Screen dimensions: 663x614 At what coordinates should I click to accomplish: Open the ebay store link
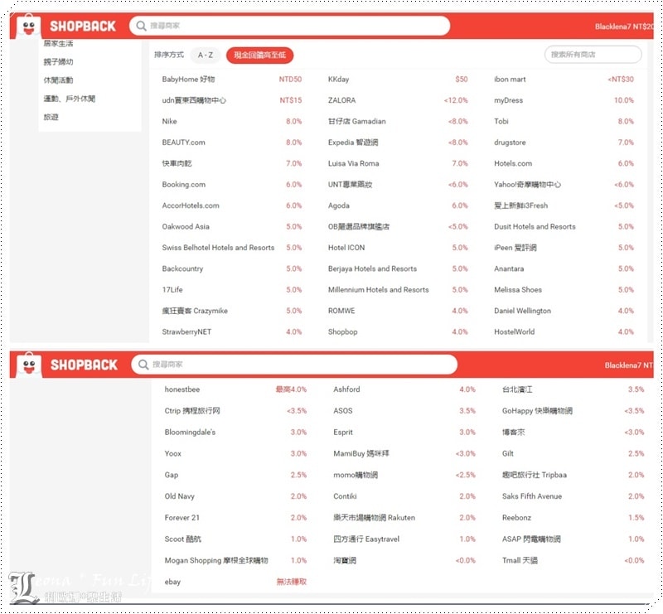[x=172, y=582]
